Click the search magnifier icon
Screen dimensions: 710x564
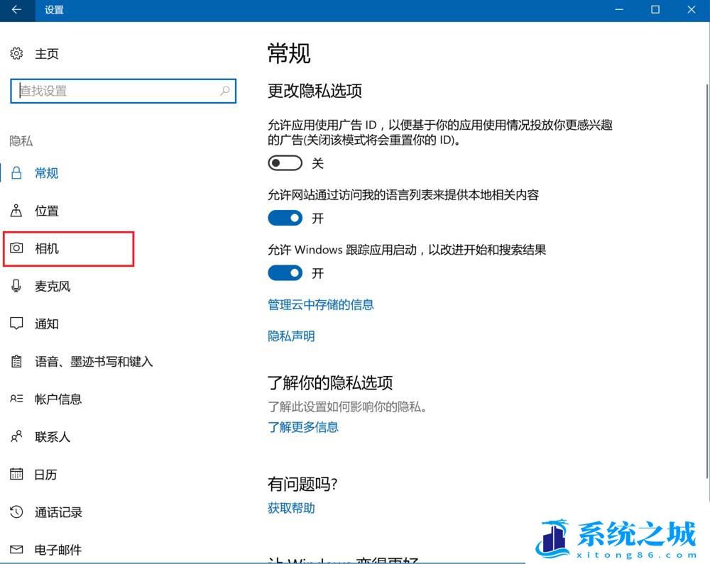coord(224,91)
